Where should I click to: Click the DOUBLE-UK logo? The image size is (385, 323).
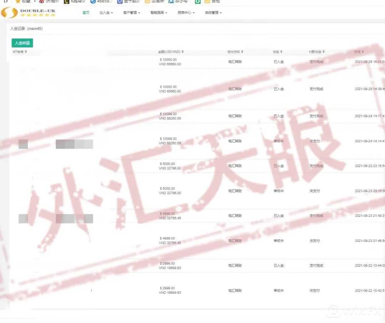click(x=28, y=12)
